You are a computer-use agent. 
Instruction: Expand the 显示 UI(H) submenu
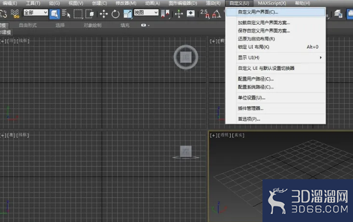281,58
